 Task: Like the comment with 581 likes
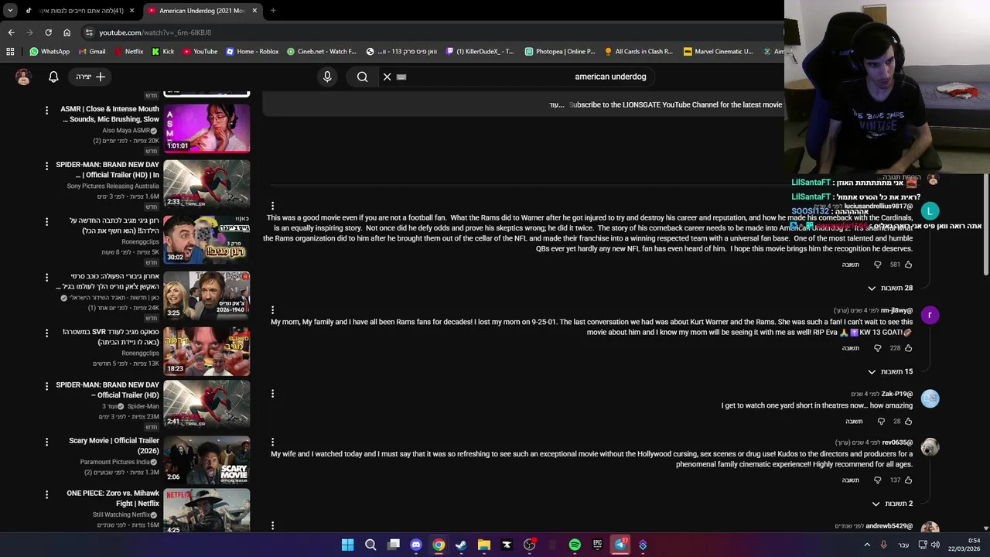pyautogui.click(x=908, y=265)
